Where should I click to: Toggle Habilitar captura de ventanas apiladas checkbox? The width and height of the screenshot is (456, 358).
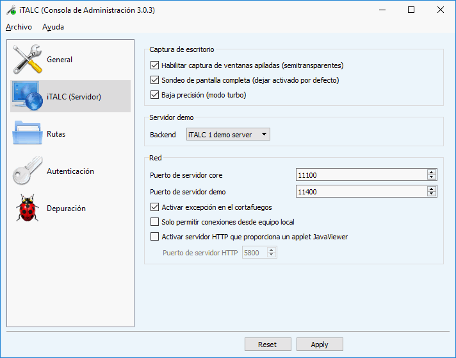pos(154,65)
